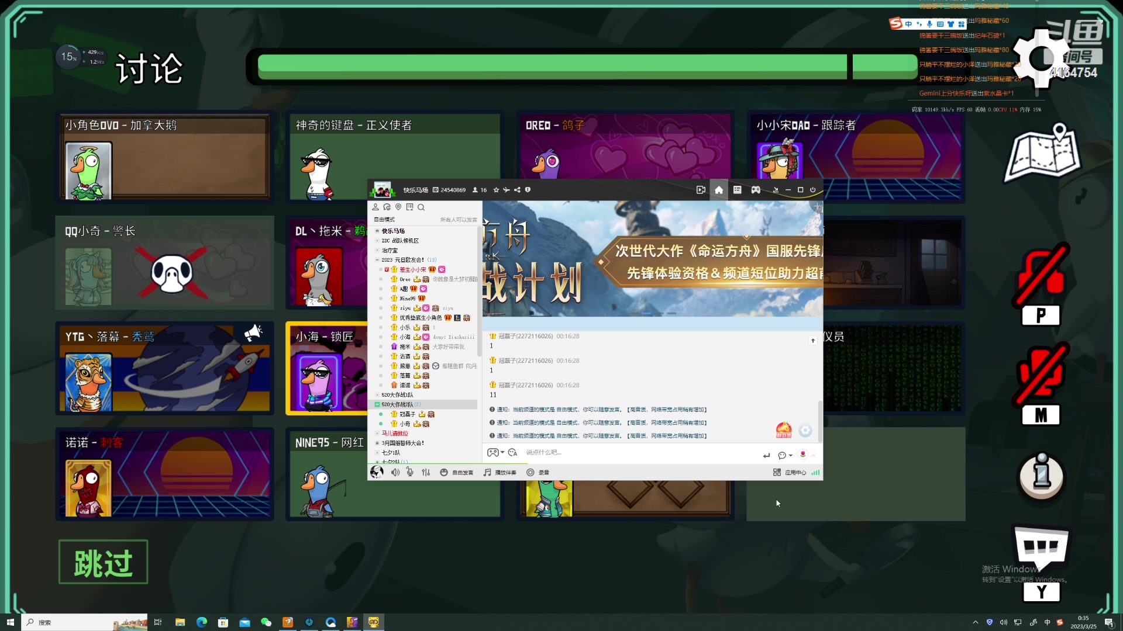The image size is (1123, 631).
Task: Click the chat input field 说点什么吧
Action: coord(640,453)
